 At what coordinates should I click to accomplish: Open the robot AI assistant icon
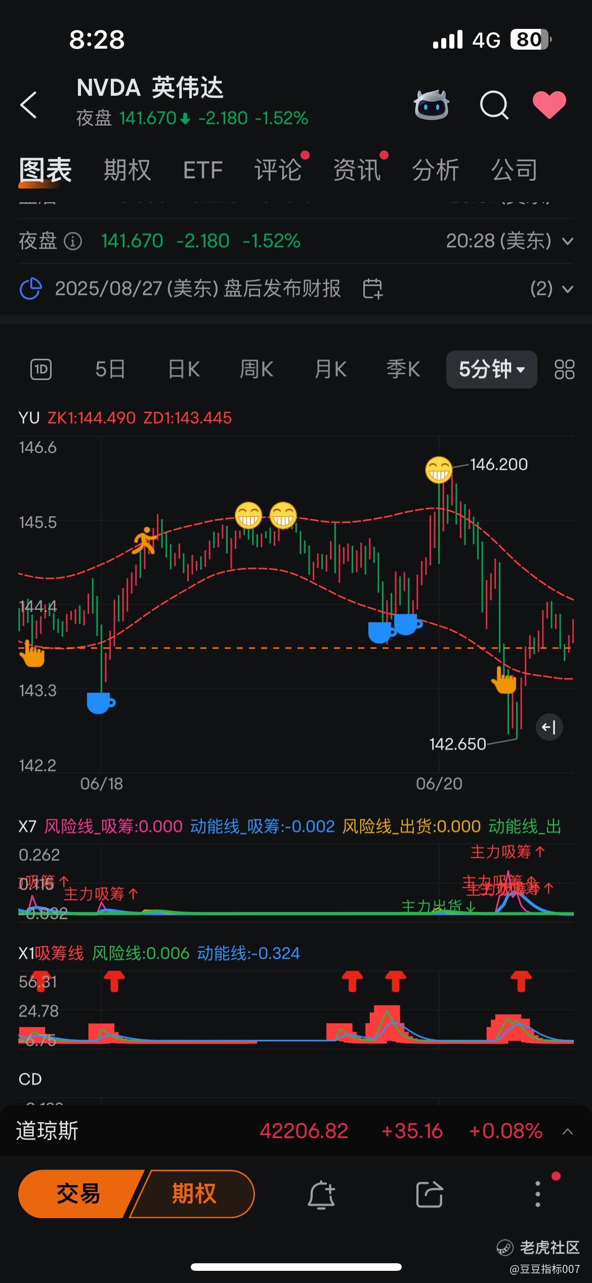pos(431,105)
